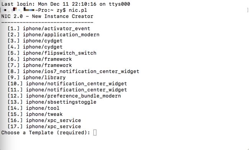Click the iphone/sbsettingstoggle entry
The height and width of the screenshot is (150, 249).
click(52, 102)
